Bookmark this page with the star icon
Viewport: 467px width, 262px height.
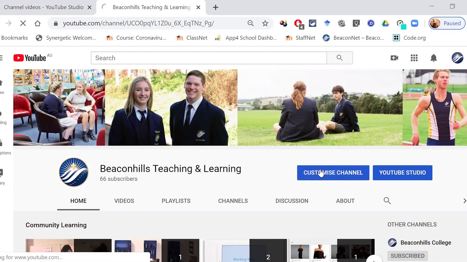pyautogui.click(x=265, y=23)
